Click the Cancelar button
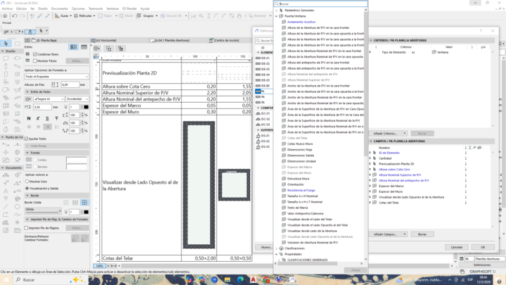506x285 pixels. pyautogui.click(x=457, y=247)
